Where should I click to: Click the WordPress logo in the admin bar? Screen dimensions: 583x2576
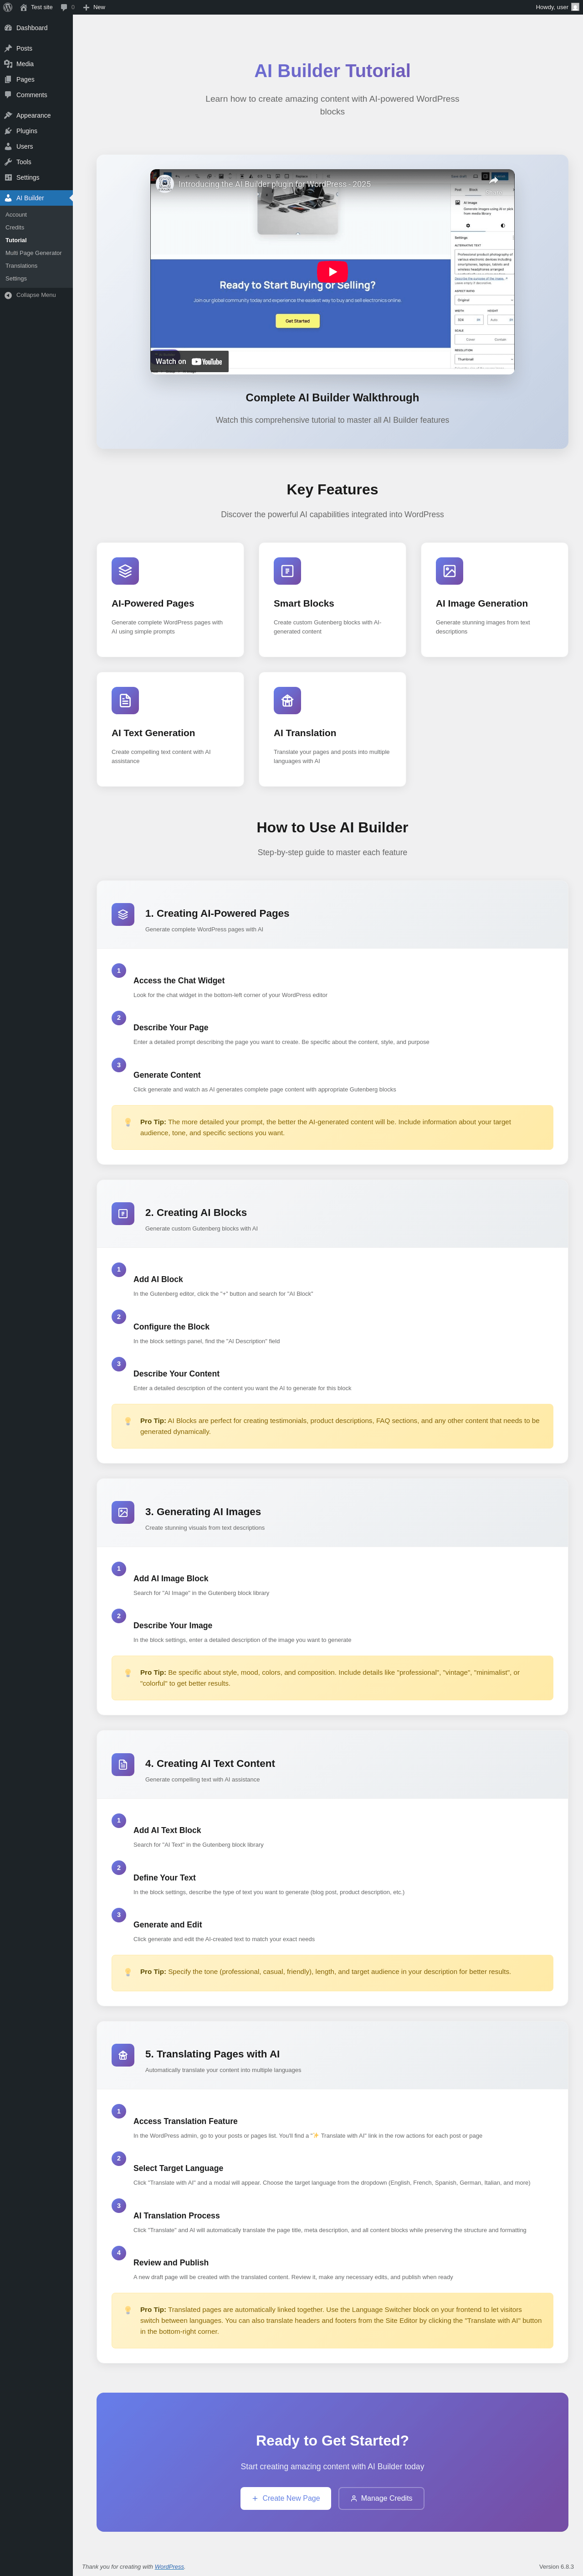[x=8, y=7]
